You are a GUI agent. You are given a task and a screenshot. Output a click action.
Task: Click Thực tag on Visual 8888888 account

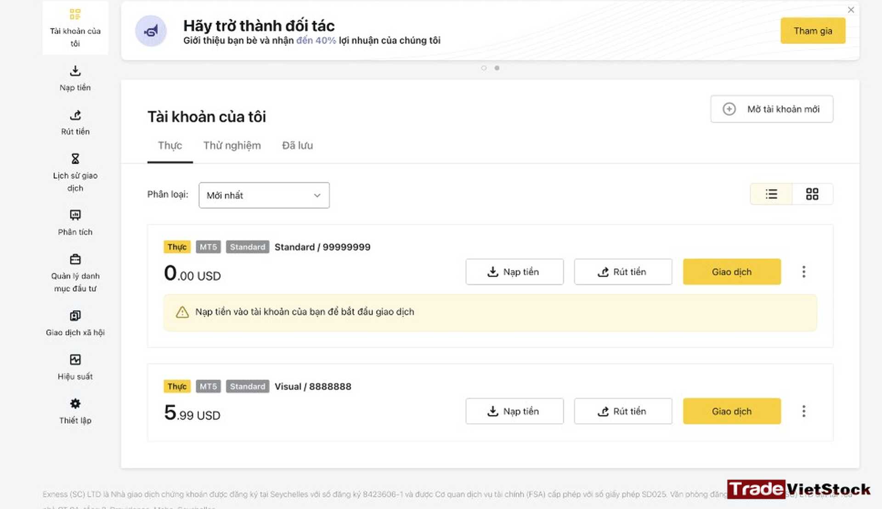pyautogui.click(x=177, y=386)
